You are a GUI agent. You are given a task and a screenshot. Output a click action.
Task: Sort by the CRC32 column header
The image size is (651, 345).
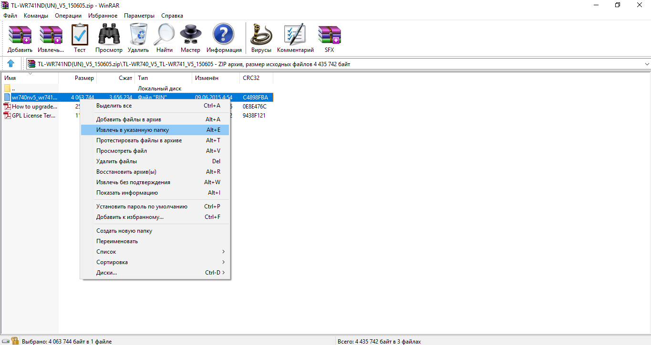pyautogui.click(x=256, y=78)
